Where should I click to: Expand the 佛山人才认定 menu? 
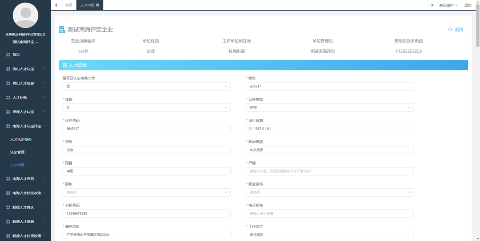pyautogui.click(x=26, y=69)
